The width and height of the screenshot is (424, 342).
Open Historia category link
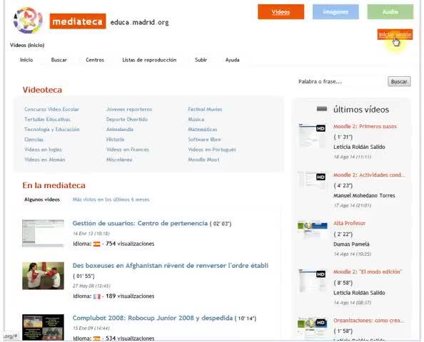(115, 140)
